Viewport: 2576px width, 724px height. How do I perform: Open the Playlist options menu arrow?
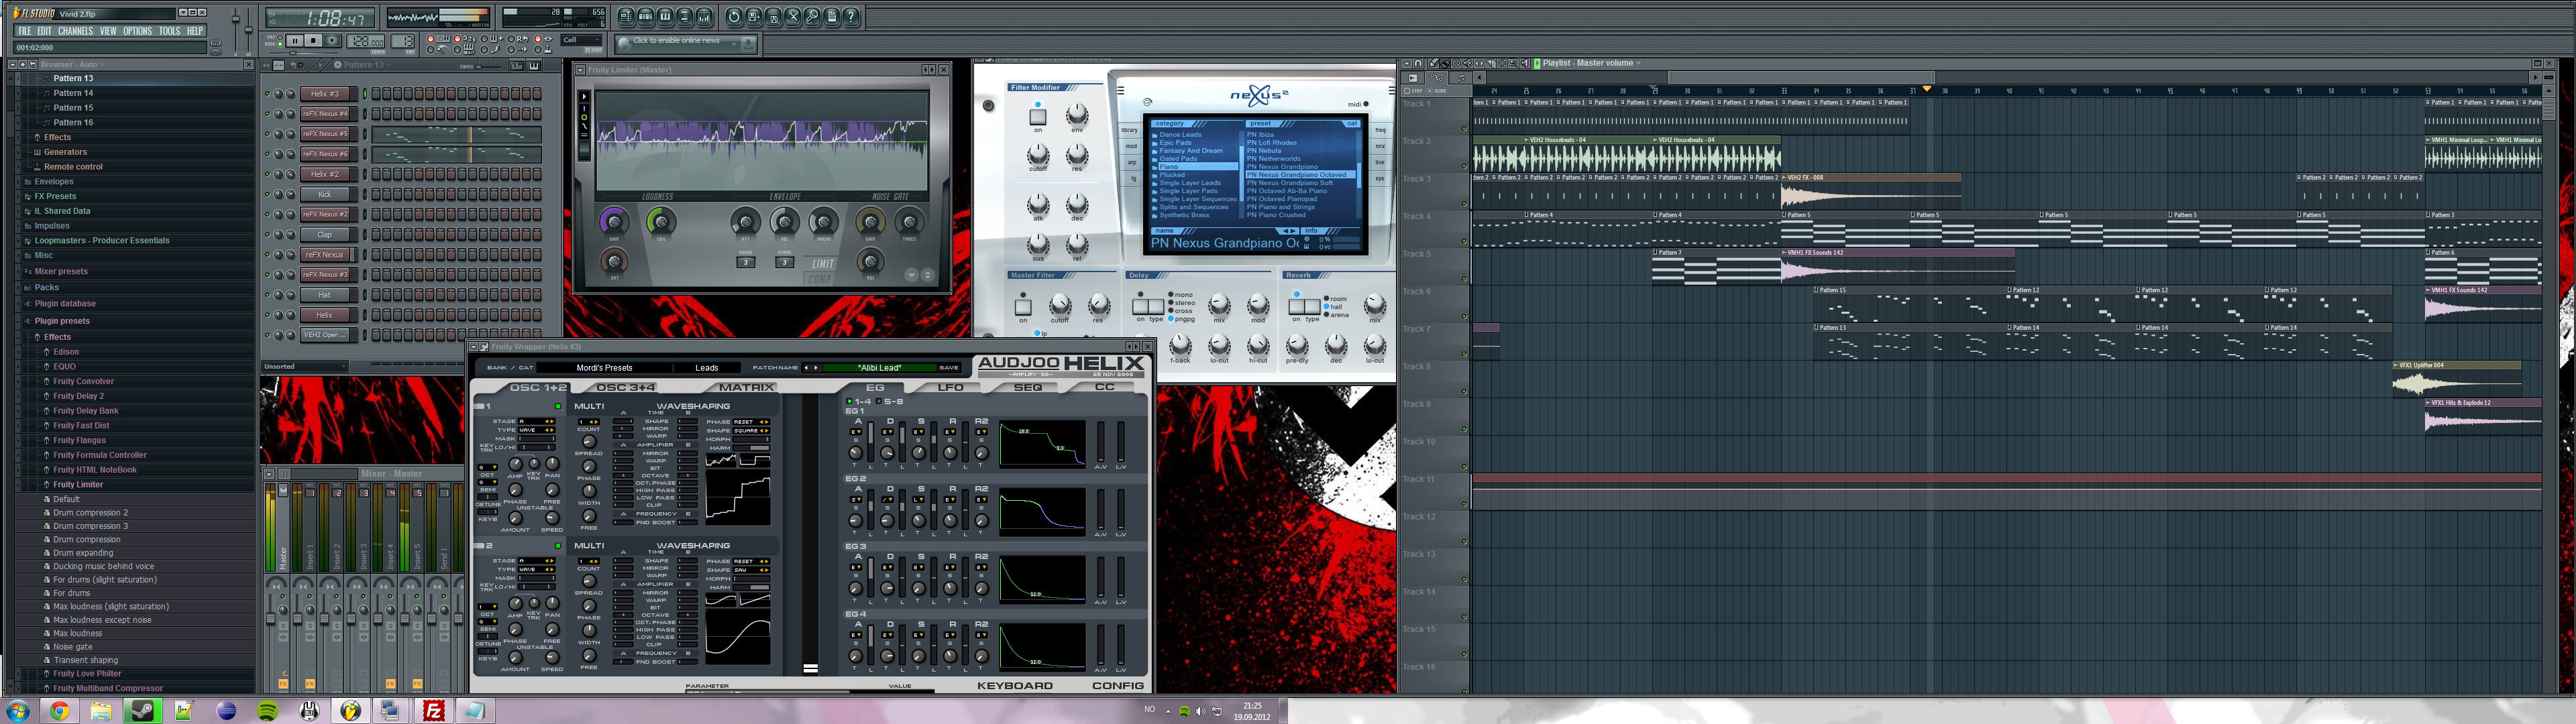(1407, 63)
